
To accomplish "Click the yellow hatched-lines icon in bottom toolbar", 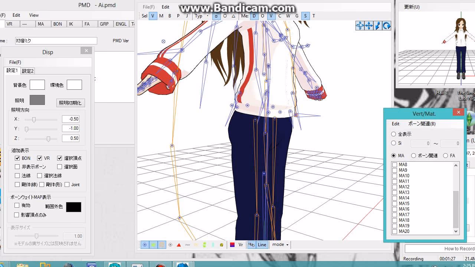I will click(196, 245).
